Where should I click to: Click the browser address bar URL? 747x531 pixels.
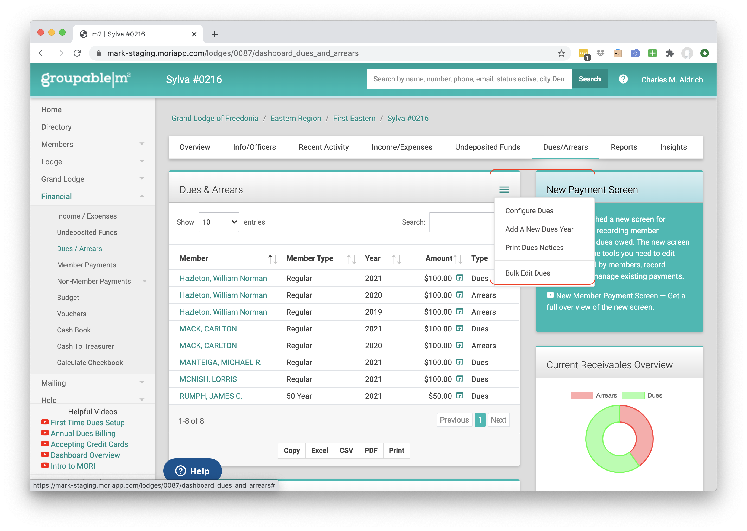233,53
